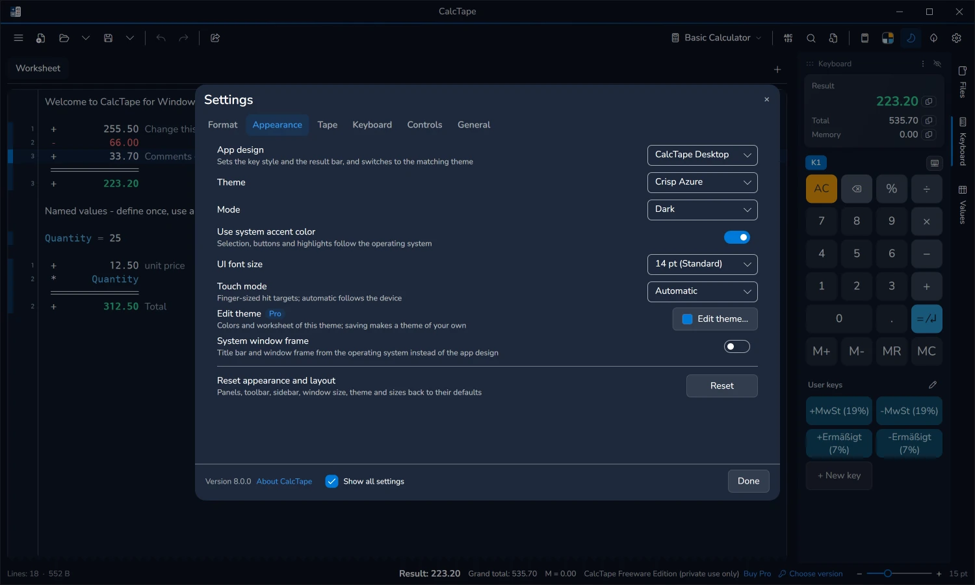Click the backspace key on calculator keypad
Image resolution: width=975 pixels, height=585 pixels.
coord(857,189)
